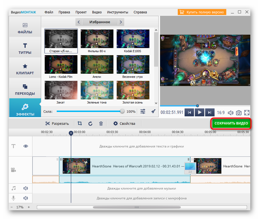Mute the microphone recording track
This screenshot has height=219, width=259.
26,198
